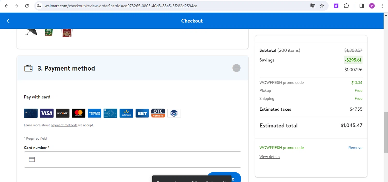388x182 pixels.
Task: Select the American Express logo
Action: 94,113
